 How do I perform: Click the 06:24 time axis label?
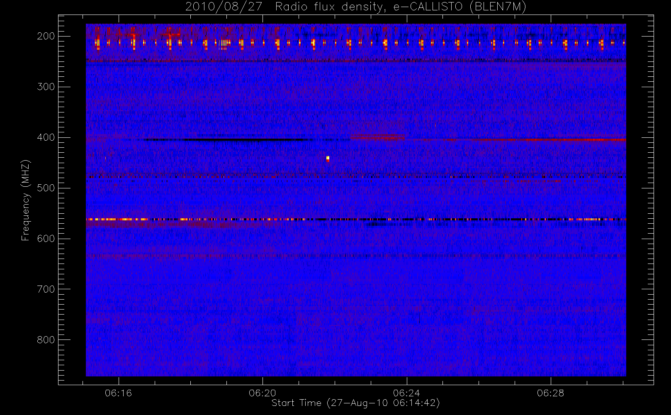coord(406,393)
